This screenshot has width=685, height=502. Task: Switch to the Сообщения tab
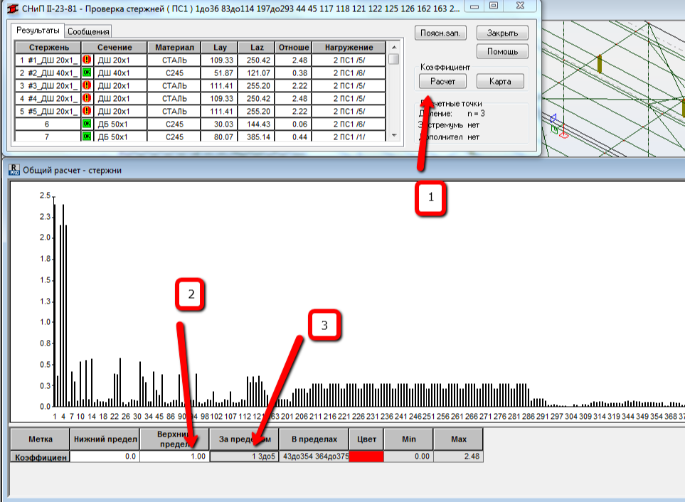(88, 31)
